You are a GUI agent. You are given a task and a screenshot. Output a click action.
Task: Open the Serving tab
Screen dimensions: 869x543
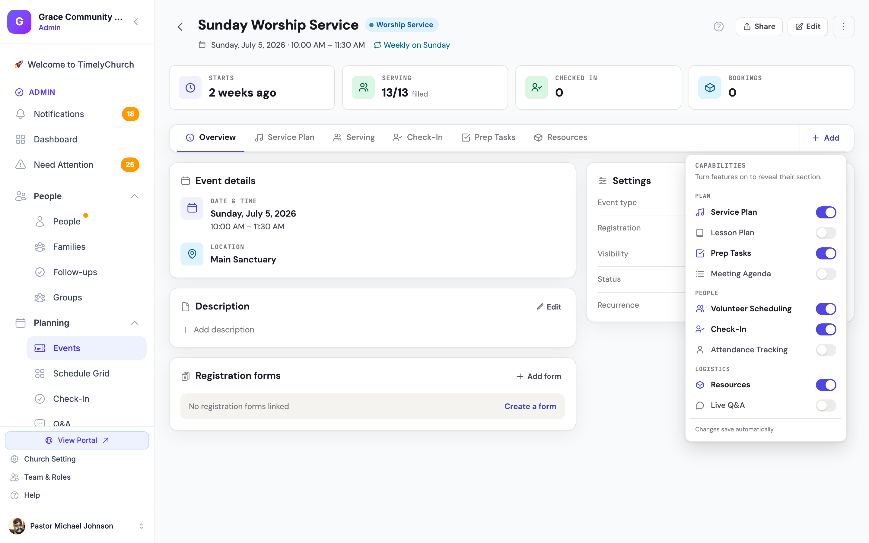[x=354, y=138]
